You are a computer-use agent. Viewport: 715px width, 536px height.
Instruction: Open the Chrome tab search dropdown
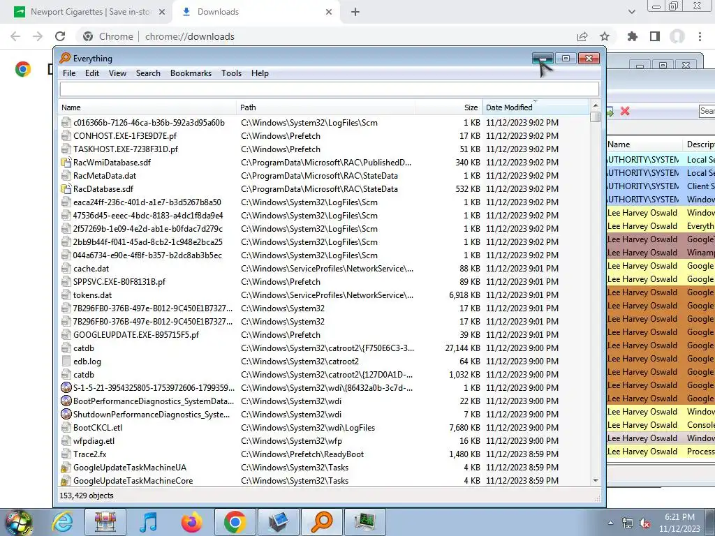click(631, 13)
